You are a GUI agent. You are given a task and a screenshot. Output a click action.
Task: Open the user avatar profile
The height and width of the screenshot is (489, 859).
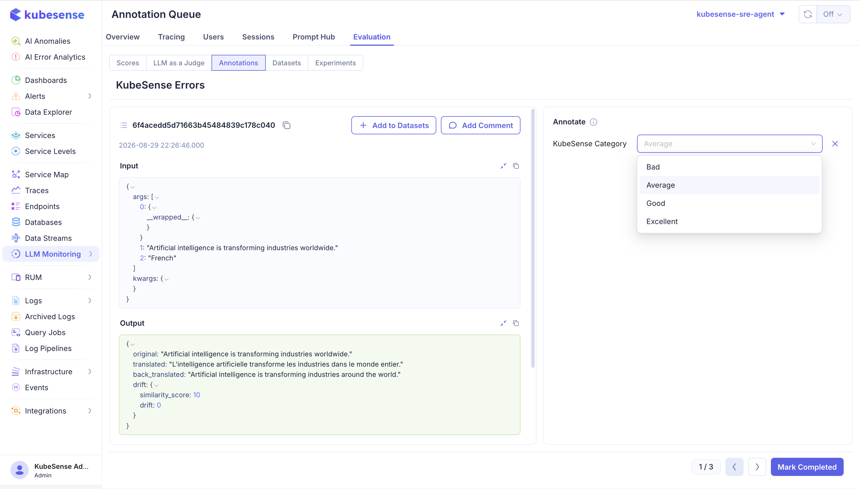pos(20,470)
